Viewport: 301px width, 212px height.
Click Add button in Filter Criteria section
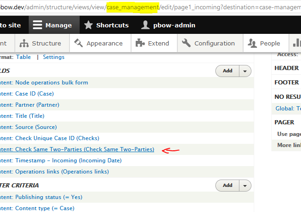point(227,186)
